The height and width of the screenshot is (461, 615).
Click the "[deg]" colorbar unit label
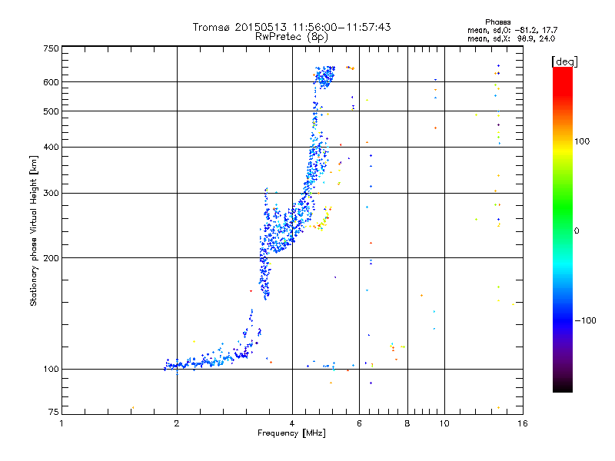click(x=564, y=61)
